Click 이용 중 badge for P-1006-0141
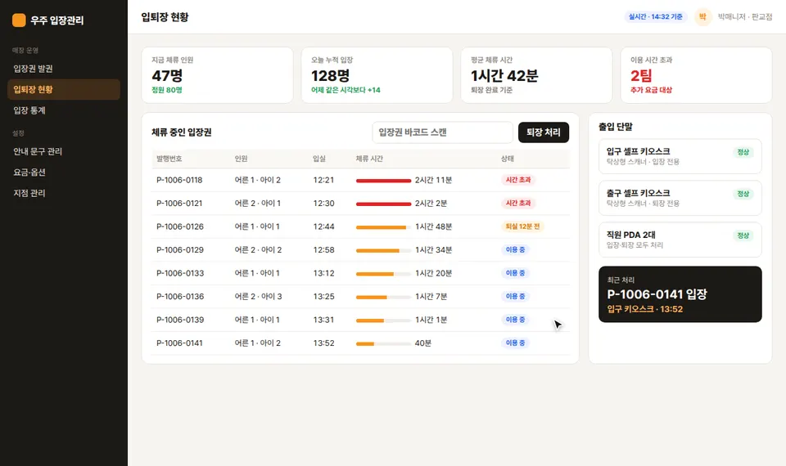Image resolution: width=786 pixels, height=466 pixels. coord(515,343)
